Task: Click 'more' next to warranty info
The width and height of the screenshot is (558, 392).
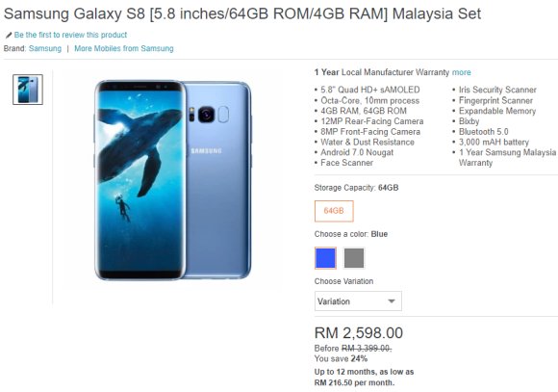Action: pyautogui.click(x=461, y=72)
